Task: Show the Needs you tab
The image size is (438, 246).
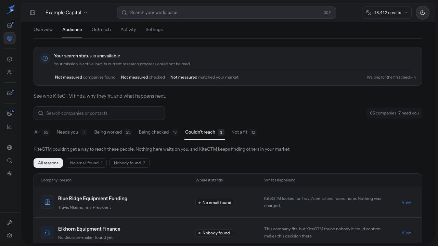Action: point(72,132)
